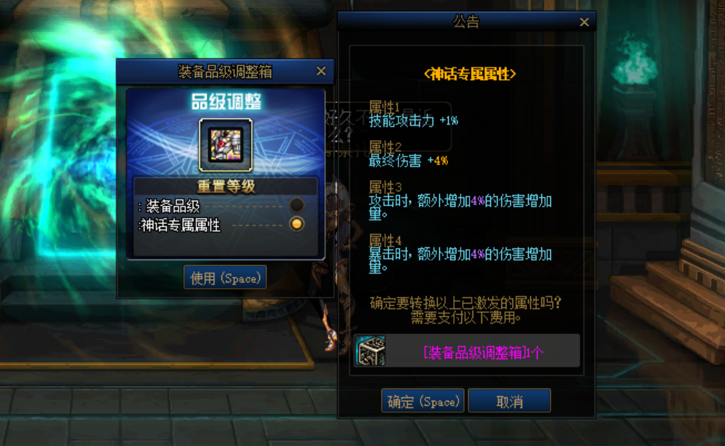Click the 属性3 attack bonus damage text

(x=460, y=207)
